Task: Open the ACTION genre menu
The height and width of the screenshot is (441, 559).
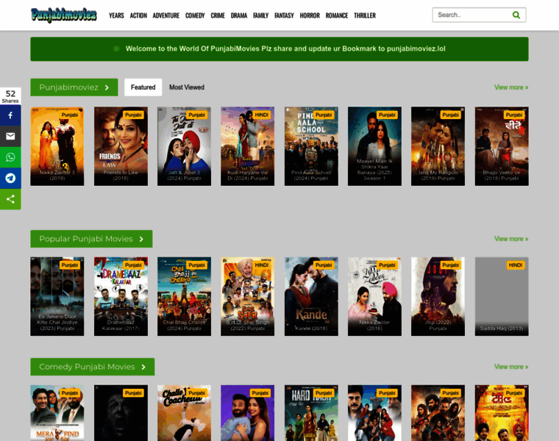Action: (138, 15)
